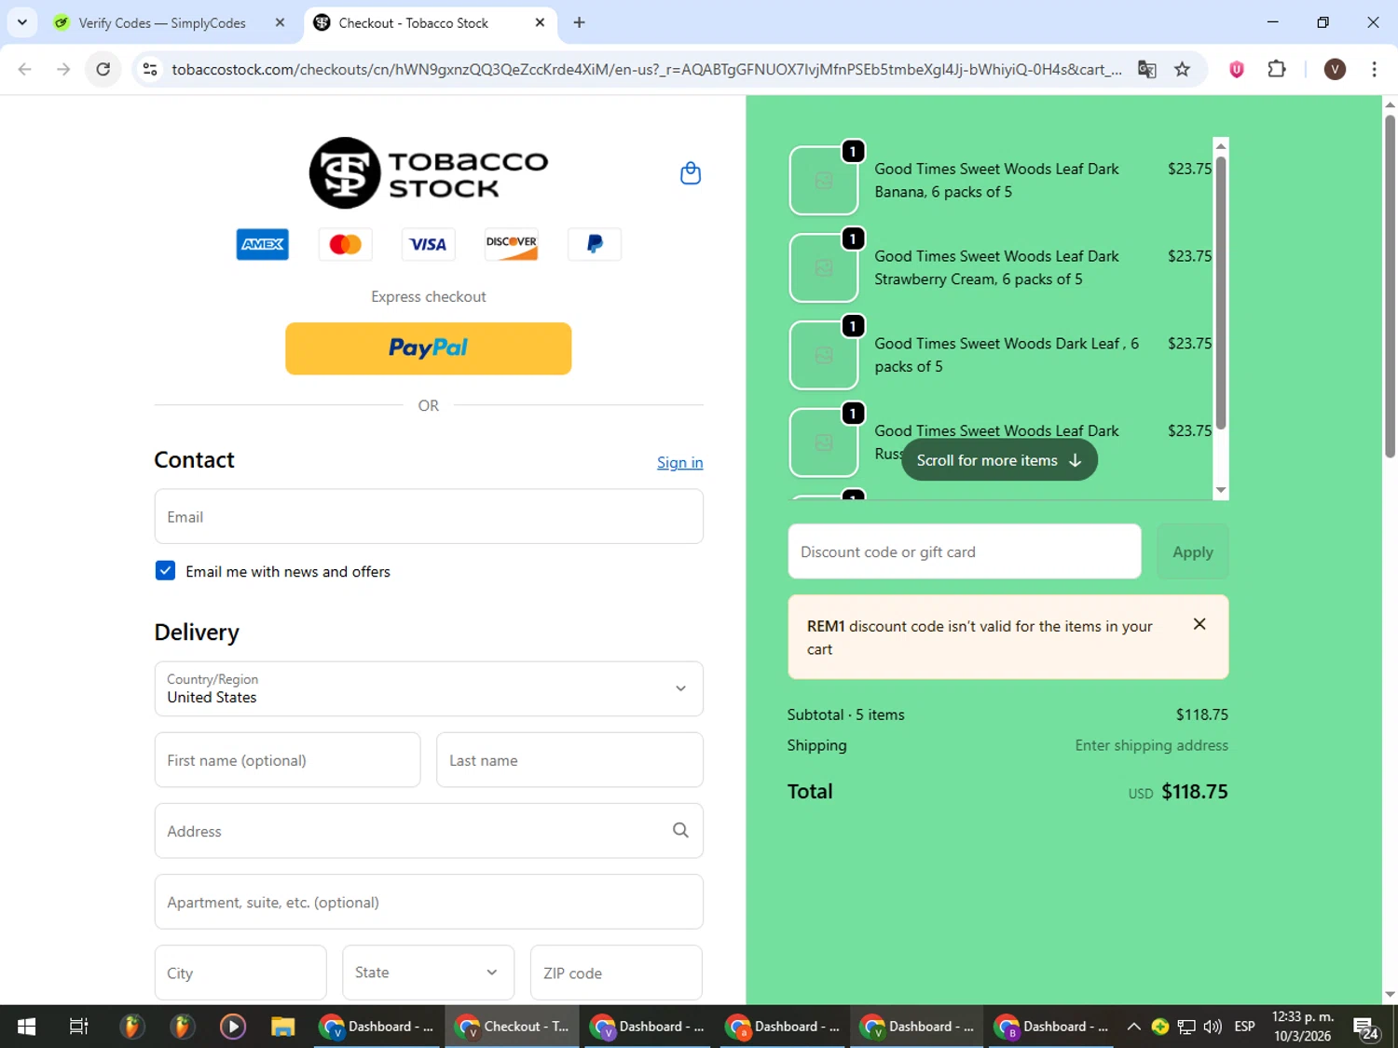Viewport: 1398px width, 1048px height.
Task: Reload the checkout page
Action: 103,69
